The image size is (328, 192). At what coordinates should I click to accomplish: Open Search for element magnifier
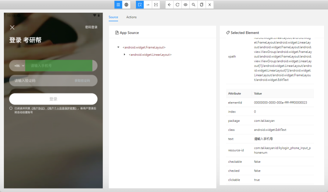pyautogui.click(x=193, y=5)
